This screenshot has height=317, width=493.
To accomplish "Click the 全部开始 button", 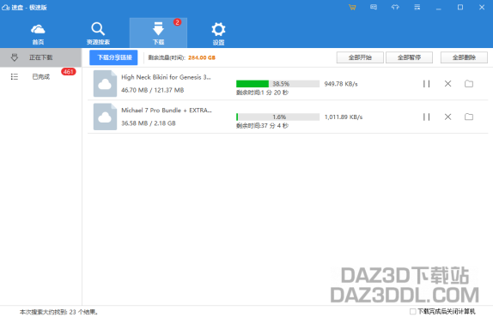I will pos(360,57).
